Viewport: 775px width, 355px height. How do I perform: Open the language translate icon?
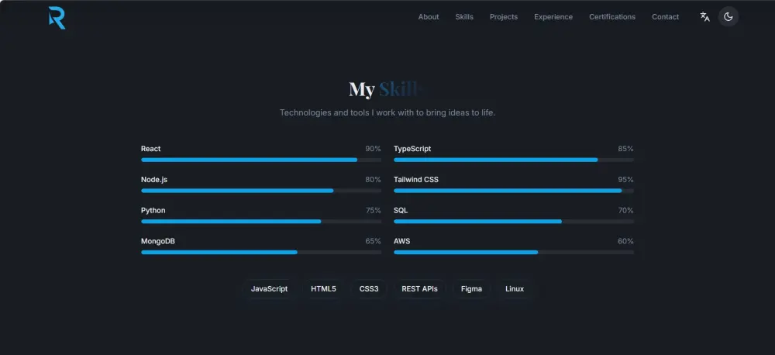pyautogui.click(x=704, y=17)
